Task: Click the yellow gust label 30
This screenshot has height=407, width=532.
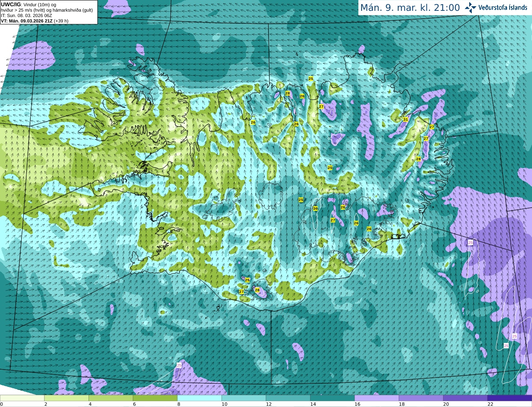Action: point(315,208)
